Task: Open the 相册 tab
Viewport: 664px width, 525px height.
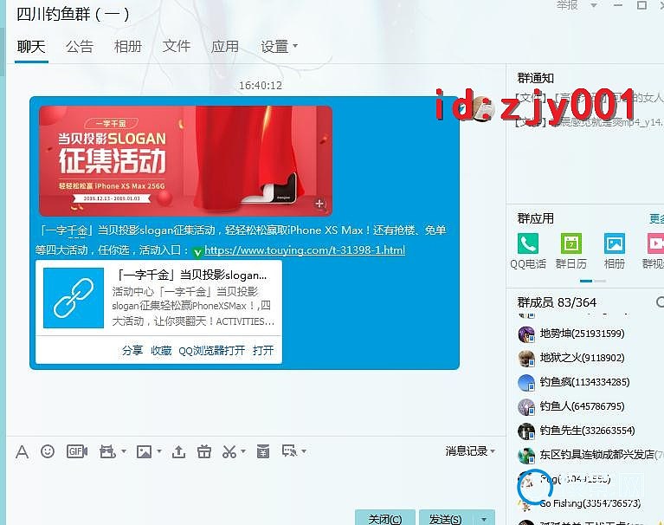Action: pyautogui.click(x=128, y=46)
